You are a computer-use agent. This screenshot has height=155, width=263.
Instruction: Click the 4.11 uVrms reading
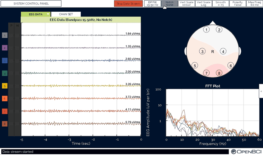click(x=133, y=109)
